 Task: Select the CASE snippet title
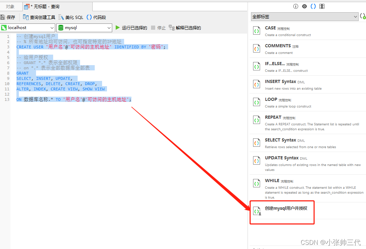(270, 28)
